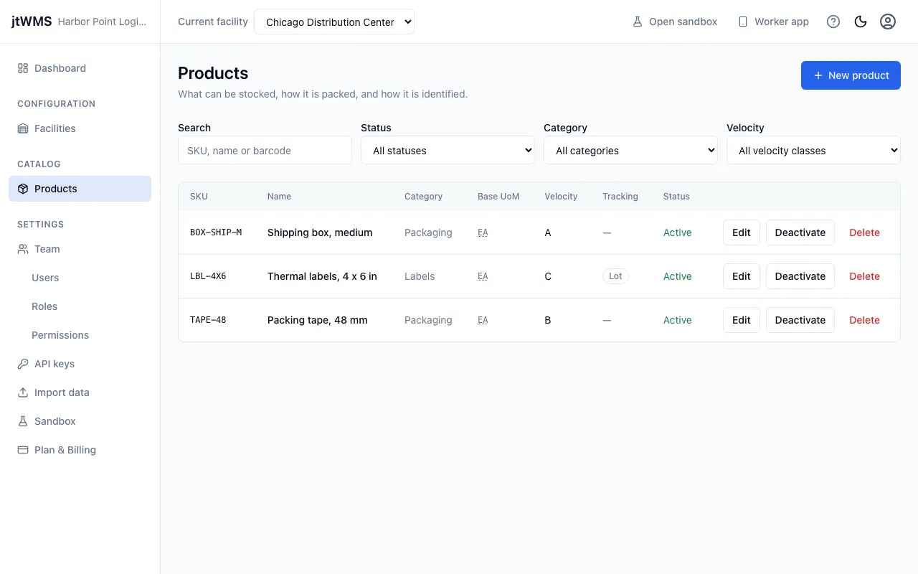Click the jtWMS logo text
The image size is (918, 574).
pos(32,22)
